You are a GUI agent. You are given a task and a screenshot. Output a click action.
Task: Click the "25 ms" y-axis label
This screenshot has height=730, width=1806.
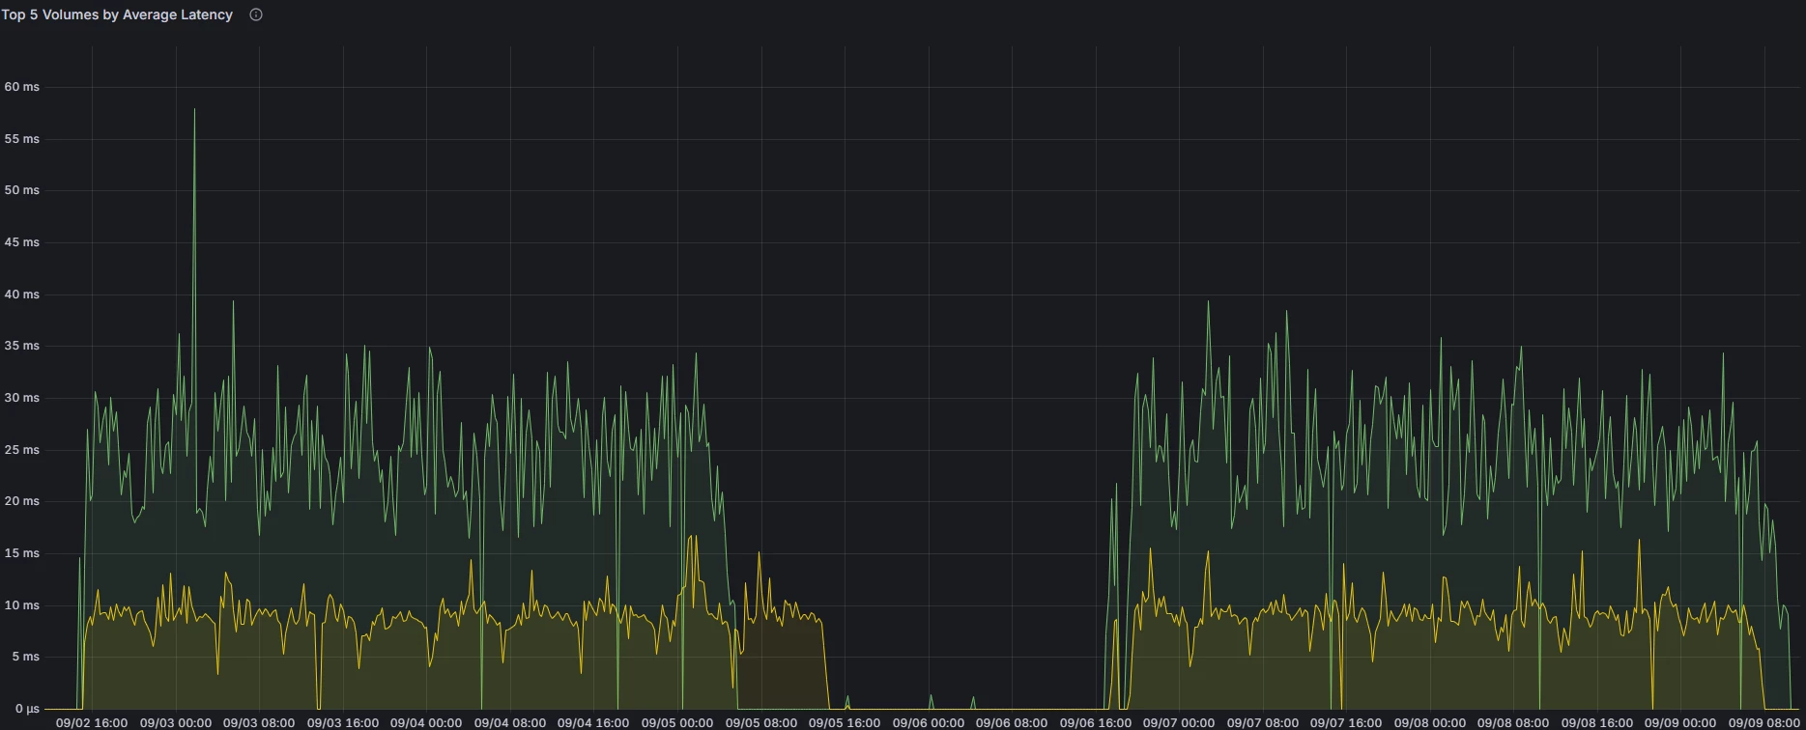coord(22,450)
